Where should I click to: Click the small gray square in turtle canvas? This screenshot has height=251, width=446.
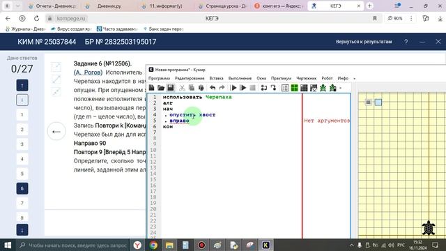369,102
